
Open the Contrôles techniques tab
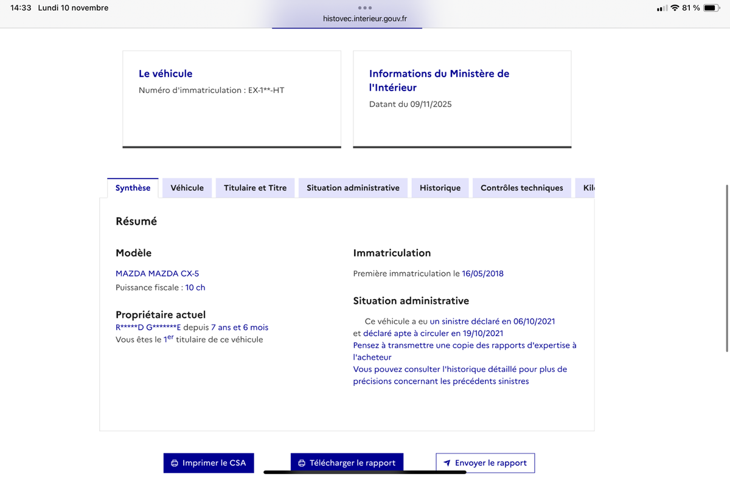(x=522, y=188)
